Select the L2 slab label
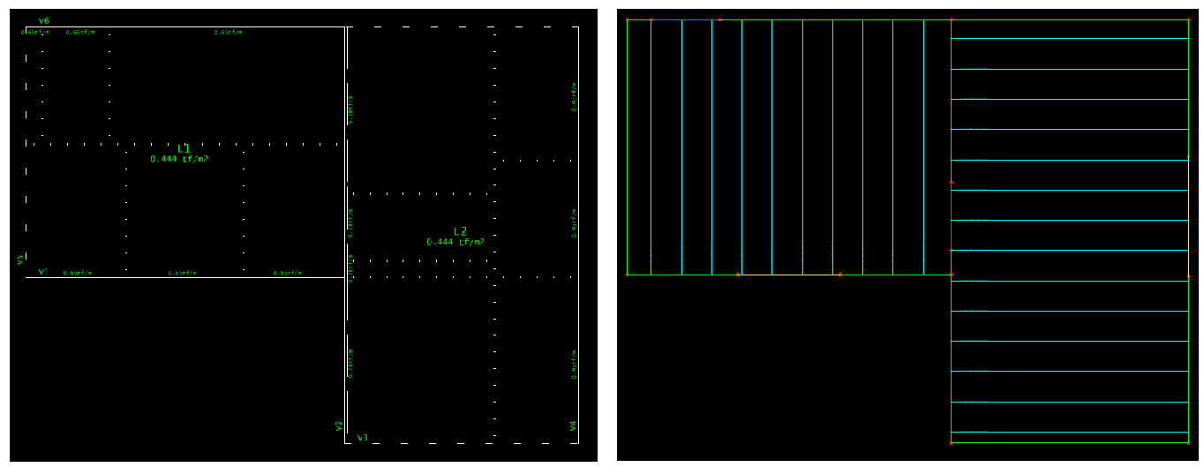 (x=460, y=231)
